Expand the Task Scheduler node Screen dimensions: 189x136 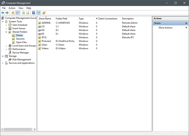click(x=6, y=25)
